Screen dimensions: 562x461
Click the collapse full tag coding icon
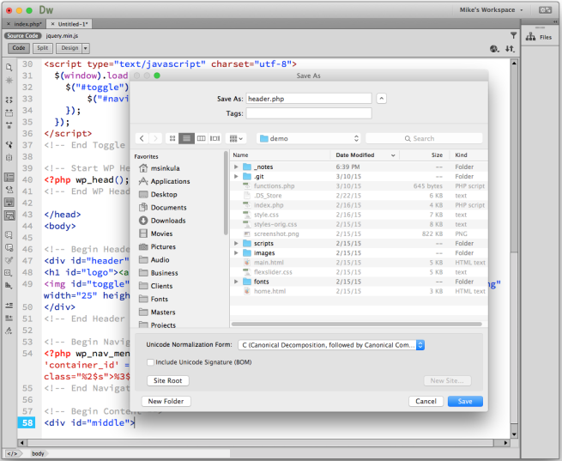coord(9,100)
